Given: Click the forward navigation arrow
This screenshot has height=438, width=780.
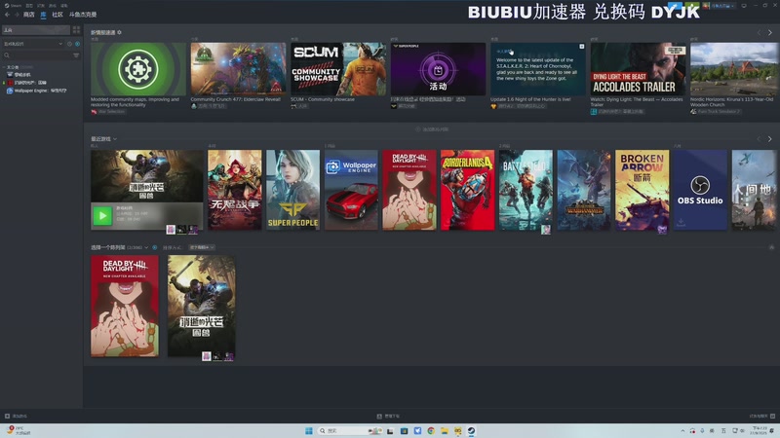Looking at the screenshot, I should pos(17,15).
